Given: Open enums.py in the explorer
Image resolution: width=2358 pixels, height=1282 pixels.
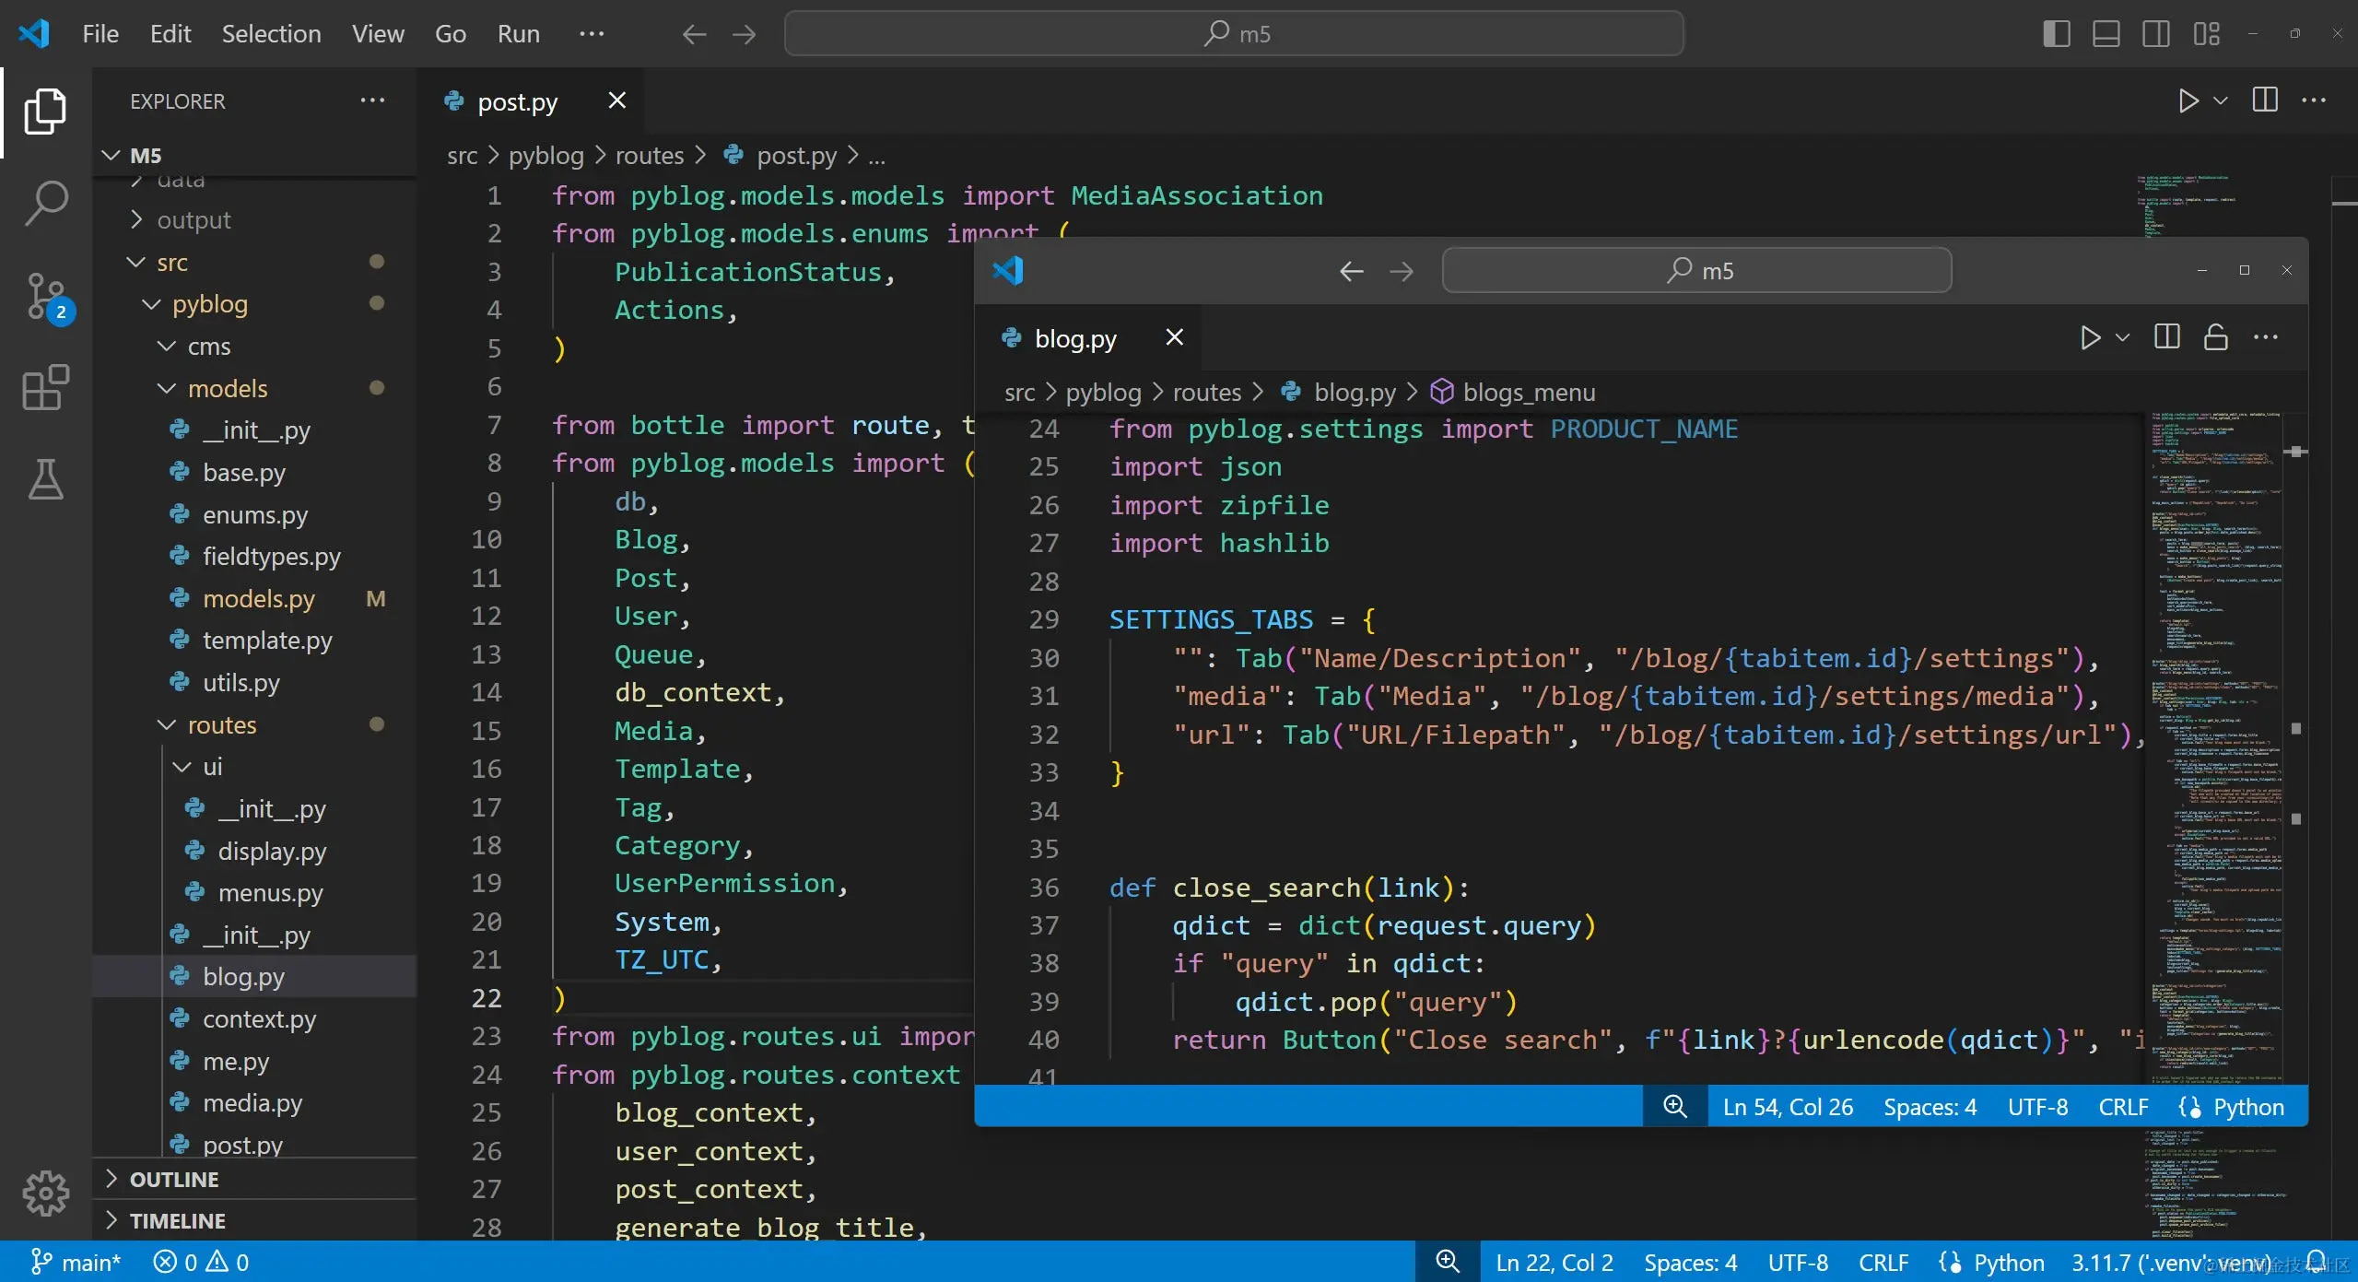Looking at the screenshot, I should pyautogui.click(x=254, y=514).
